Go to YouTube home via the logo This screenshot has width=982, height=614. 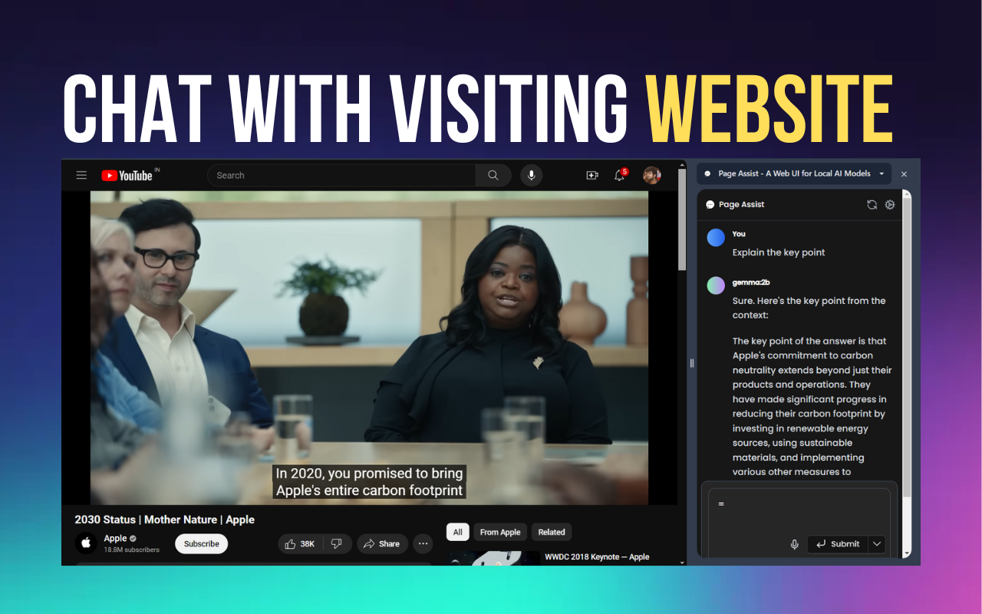[x=127, y=176]
